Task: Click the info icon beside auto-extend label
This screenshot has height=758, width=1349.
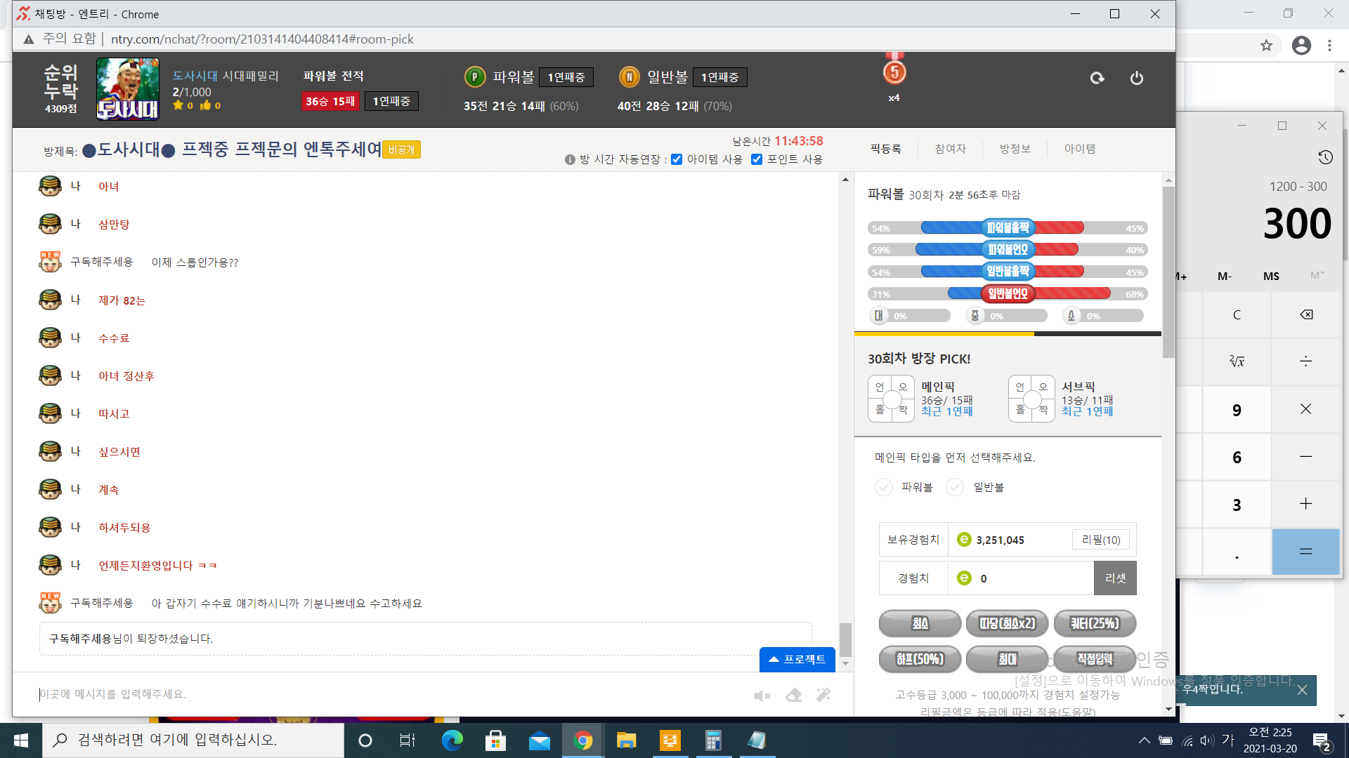Action: (570, 159)
